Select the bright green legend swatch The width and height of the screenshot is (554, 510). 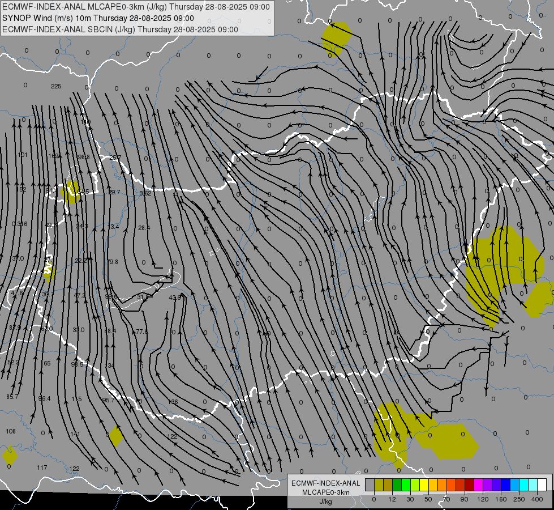click(406, 484)
